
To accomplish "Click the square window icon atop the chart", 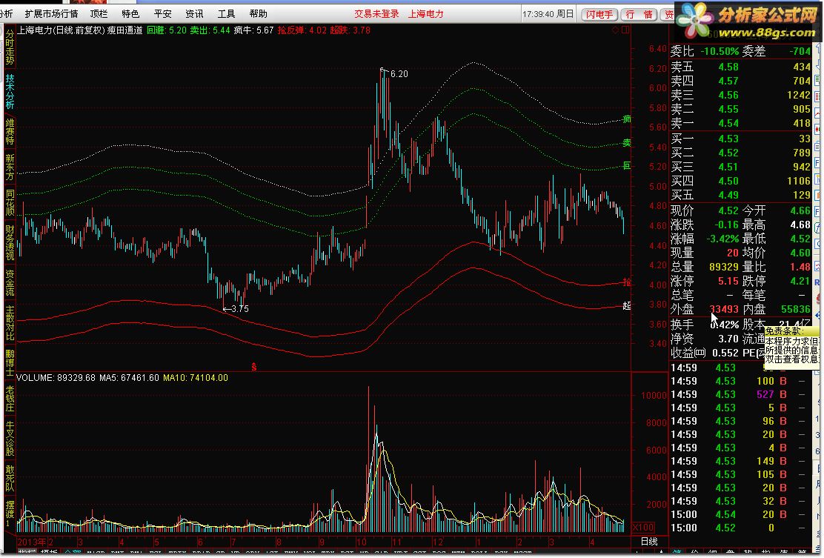I will click(625, 30).
